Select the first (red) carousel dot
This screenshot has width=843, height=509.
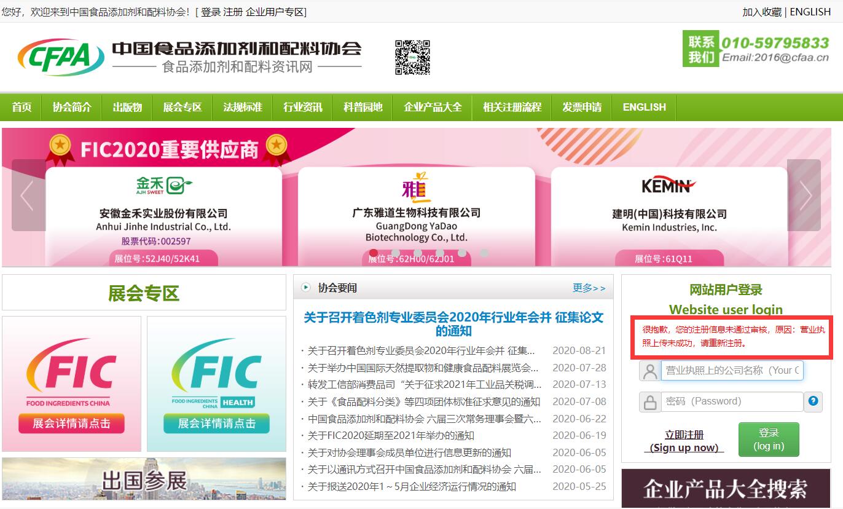tap(374, 253)
